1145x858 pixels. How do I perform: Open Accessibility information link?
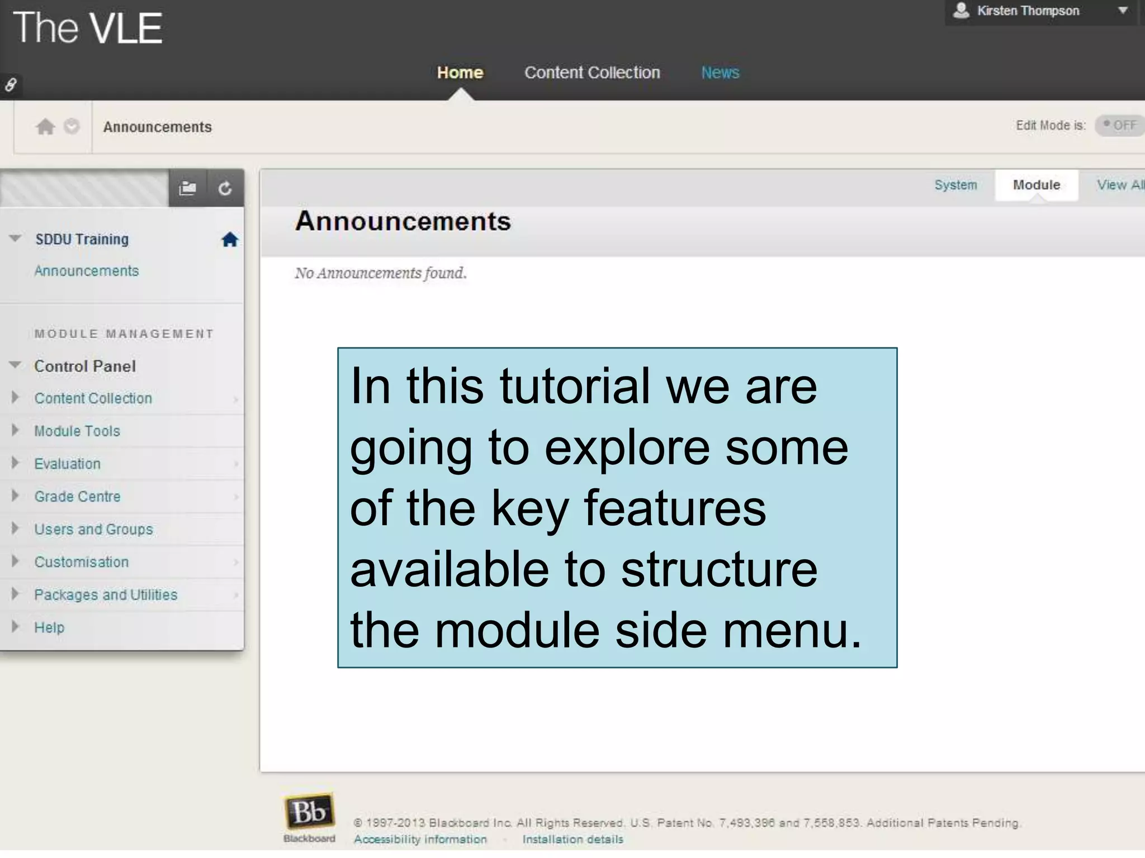pos(420,839)
